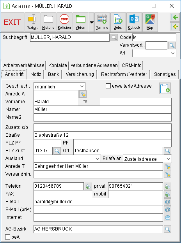Launch the Outlook toolbar icon
Viewport: 181px width, 243px height.
click(134, 22)
